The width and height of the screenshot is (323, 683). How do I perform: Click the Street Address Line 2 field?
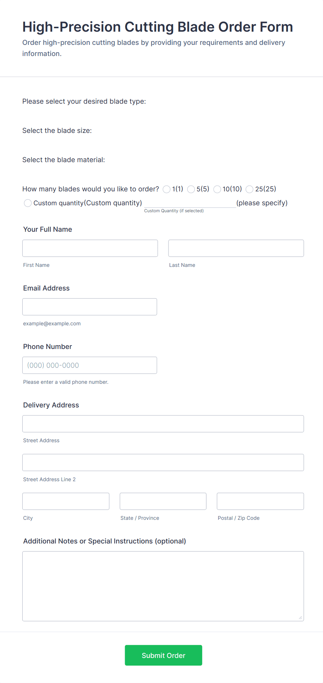coord(163,462)
